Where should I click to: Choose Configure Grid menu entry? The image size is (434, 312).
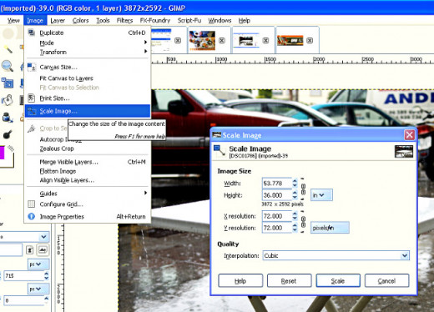(x=88, y=204)
